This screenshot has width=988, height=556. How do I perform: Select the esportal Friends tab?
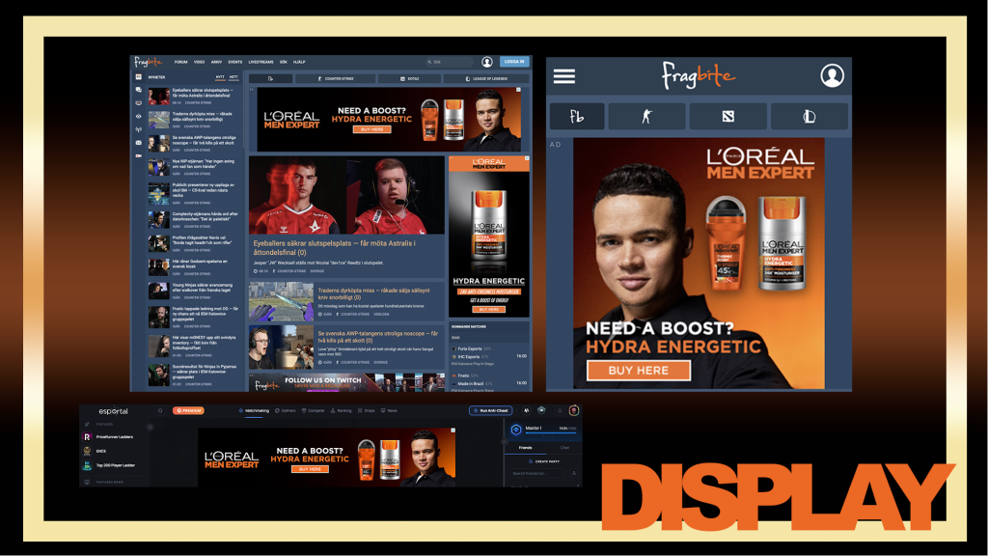coord(526,448)
